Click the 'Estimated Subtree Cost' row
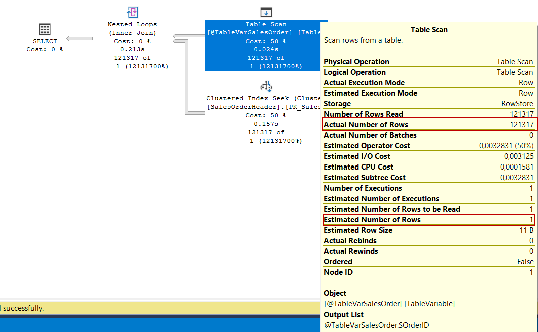The width and height of the screenshot is (538, 332). pos(429,178)
